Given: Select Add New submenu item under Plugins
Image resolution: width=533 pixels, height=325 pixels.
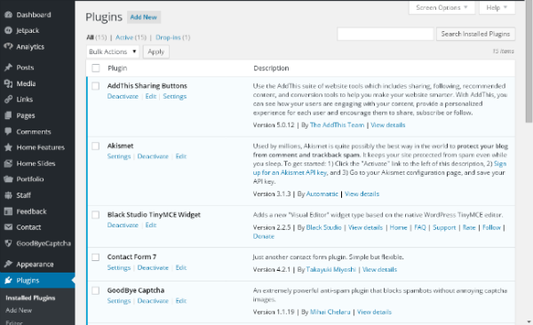Looking at the screenshot, I should pos(19,311).
